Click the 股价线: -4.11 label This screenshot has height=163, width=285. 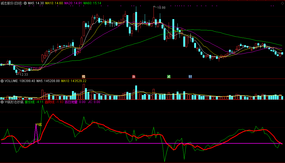(x=34, y=102)
